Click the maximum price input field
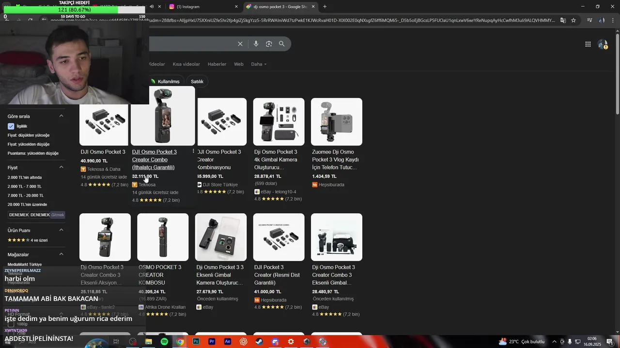This screenshot has height=348, width=620. (40, 215)
